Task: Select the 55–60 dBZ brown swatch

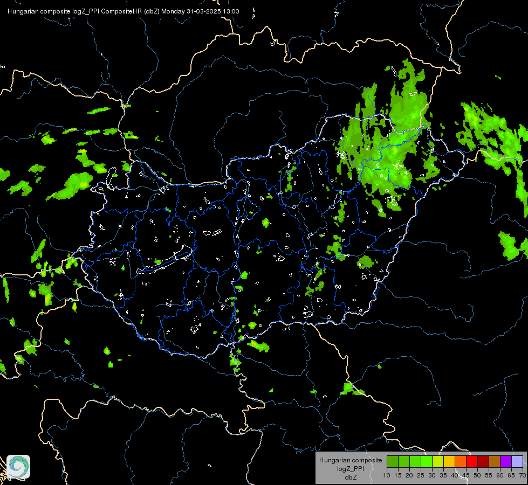Action: coord(495,461)
